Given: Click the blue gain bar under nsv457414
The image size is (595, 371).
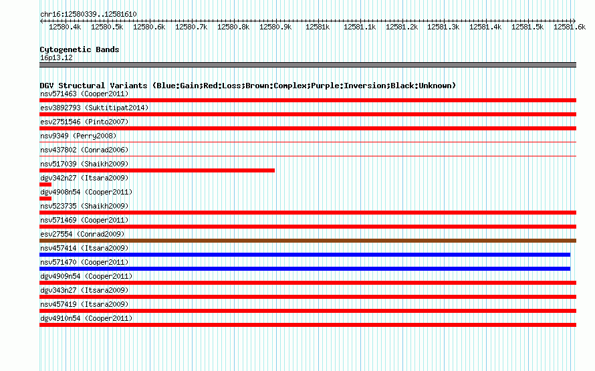Looking at the screenshot, I should point(305,255).
